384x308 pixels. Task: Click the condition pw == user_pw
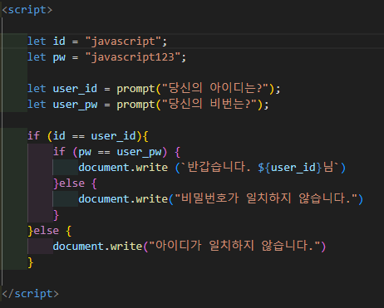pos(120,152)
